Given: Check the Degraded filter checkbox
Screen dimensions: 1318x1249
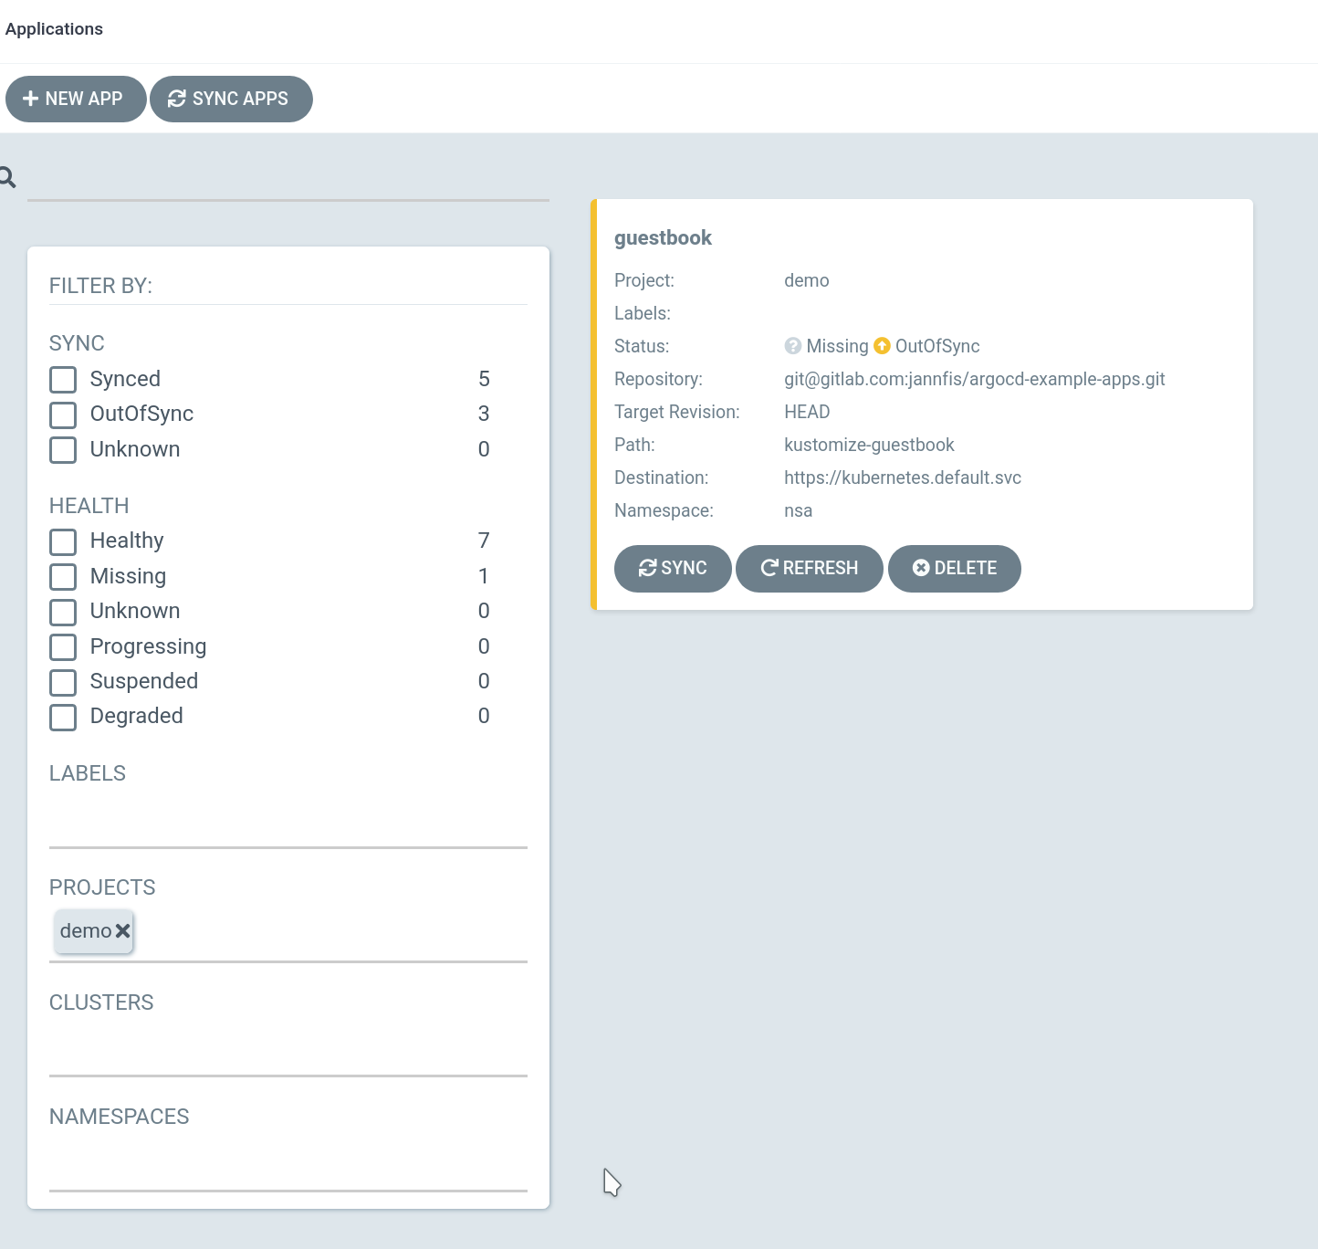Looking at the screenshot, I should click(x=63, y=717).
